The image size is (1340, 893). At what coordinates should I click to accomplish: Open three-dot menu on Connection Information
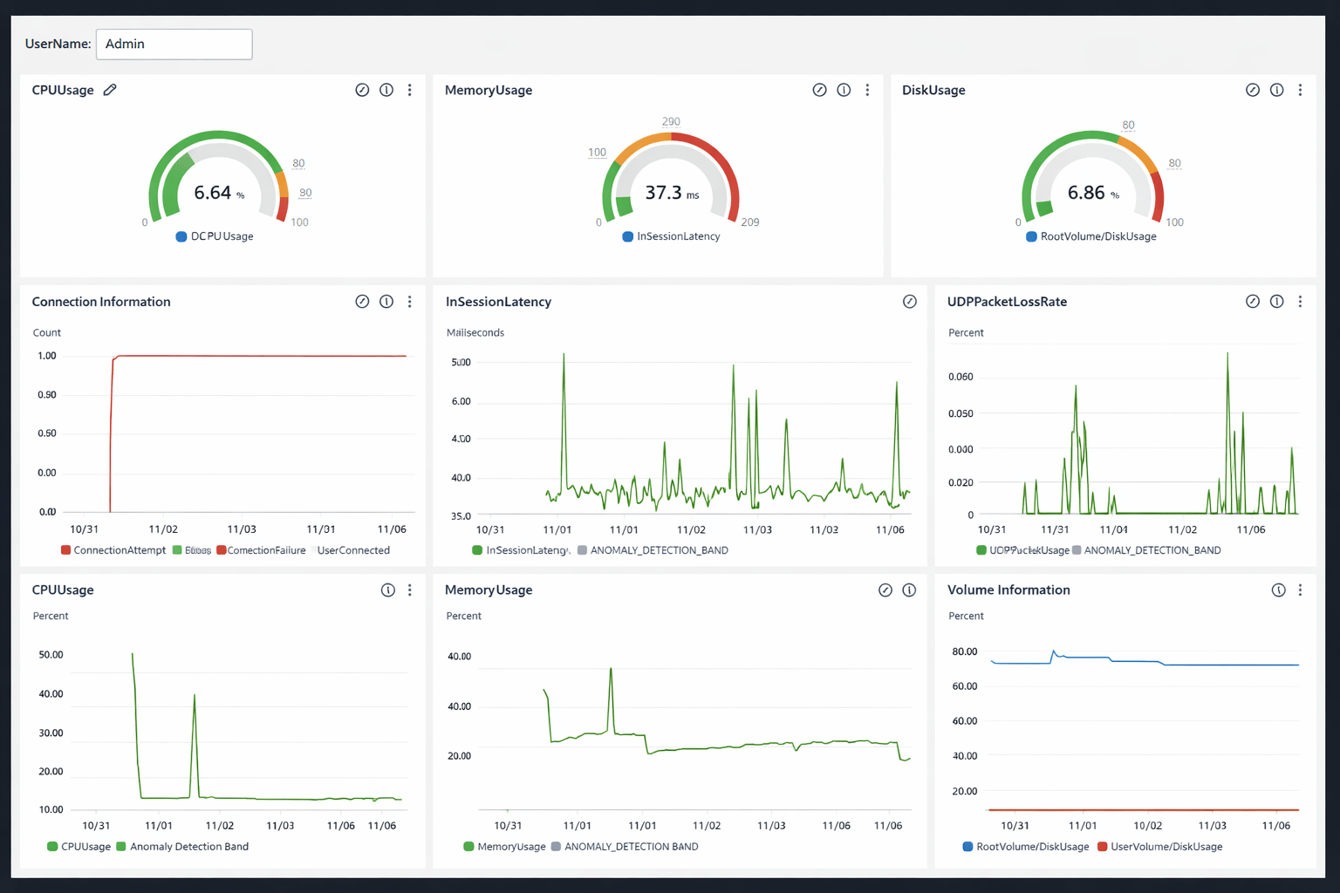pyautogui.click(x=410, y=302)
